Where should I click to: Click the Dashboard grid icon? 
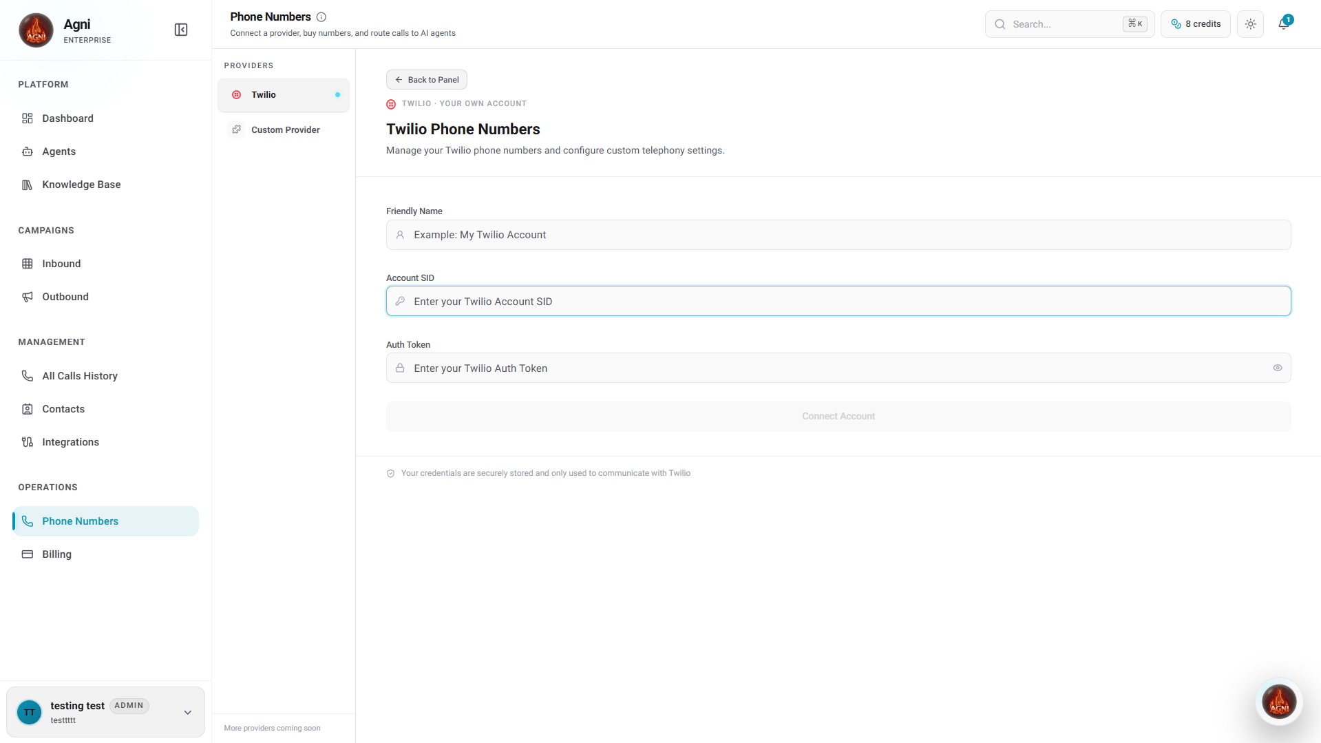pyautogui.click(x=28, y=118)
